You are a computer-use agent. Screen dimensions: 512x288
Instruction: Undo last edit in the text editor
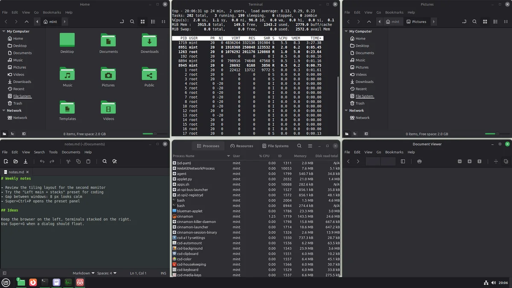pyautogui.click(x=42, y=162)
